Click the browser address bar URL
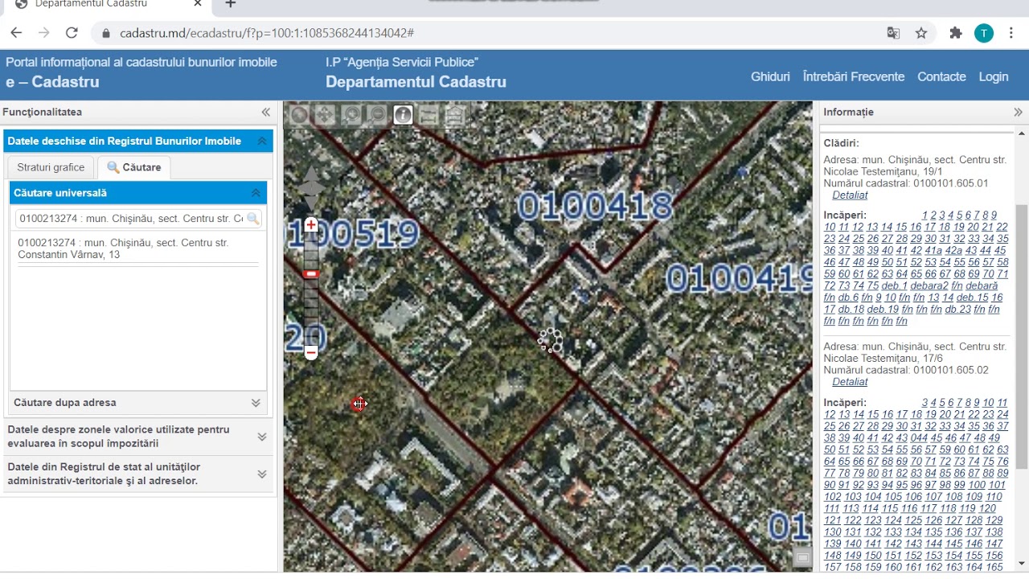The width and height of the screenshot is (1029, 579). coord(267,33)
